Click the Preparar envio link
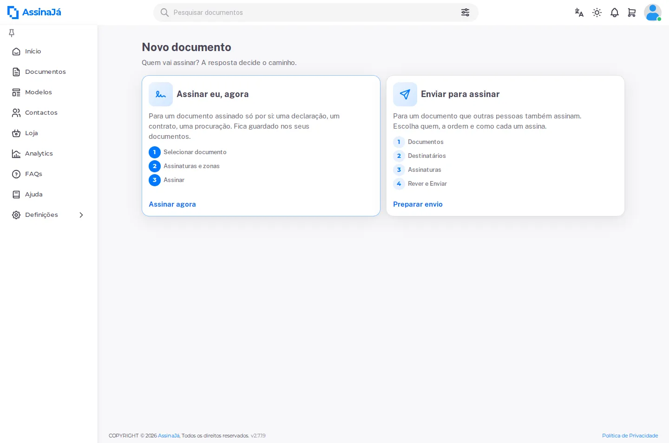This screenshot has height=443, width=669. [418, 204]
